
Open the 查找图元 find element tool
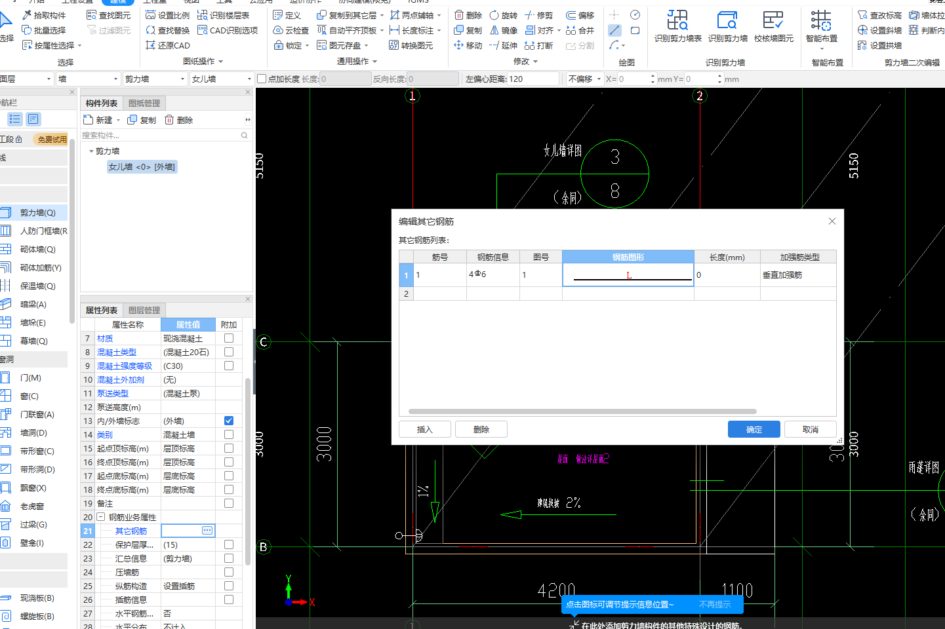pyautogui.click(x=109, y=15)
